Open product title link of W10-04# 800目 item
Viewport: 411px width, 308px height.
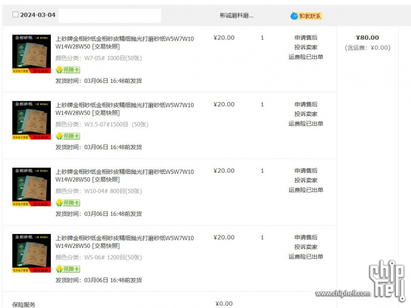[125, 176]
